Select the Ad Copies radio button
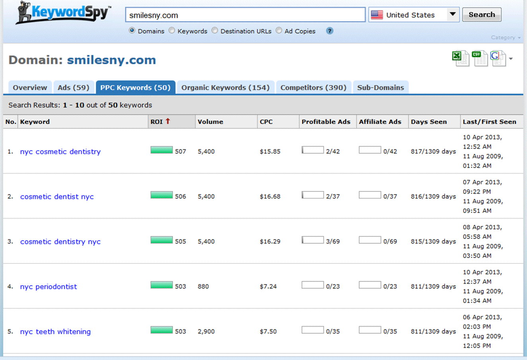The image size is (527, 360). pos(279,31)
